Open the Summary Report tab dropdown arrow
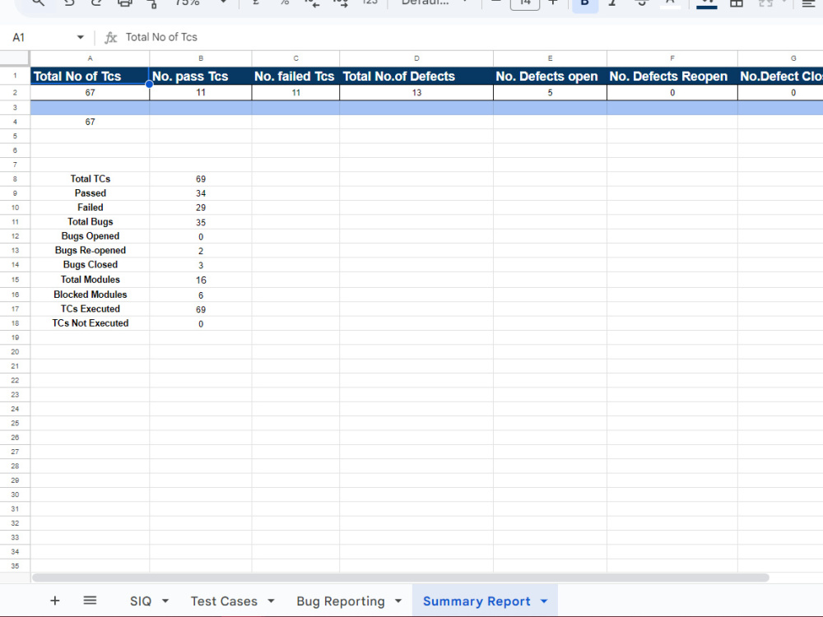The image size is (823, 617). (544, 601)
